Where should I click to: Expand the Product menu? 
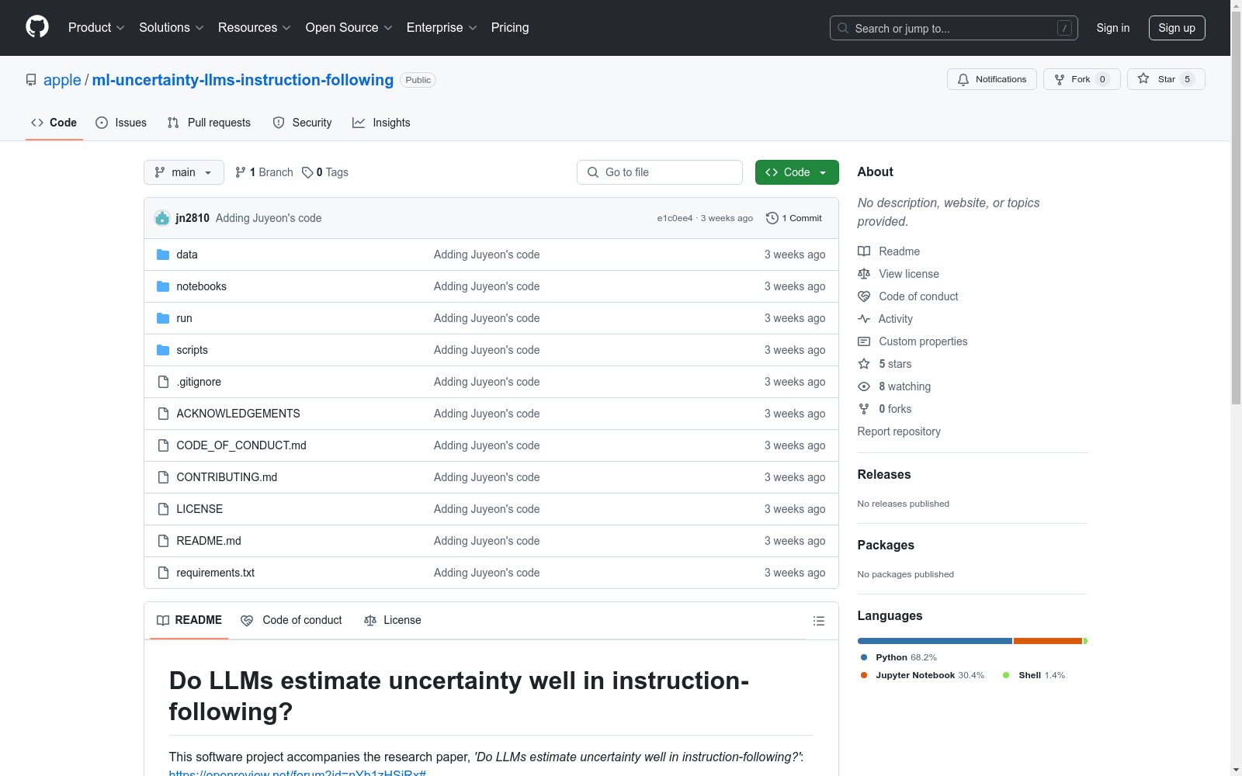(96, 28)
